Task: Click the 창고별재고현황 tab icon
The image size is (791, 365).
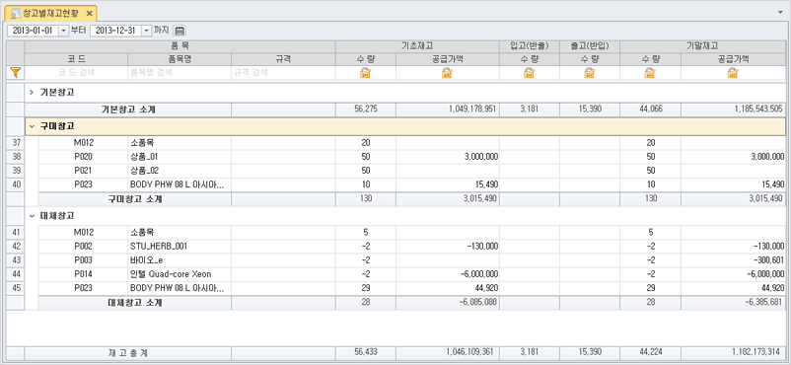Action: pos(16,13)
